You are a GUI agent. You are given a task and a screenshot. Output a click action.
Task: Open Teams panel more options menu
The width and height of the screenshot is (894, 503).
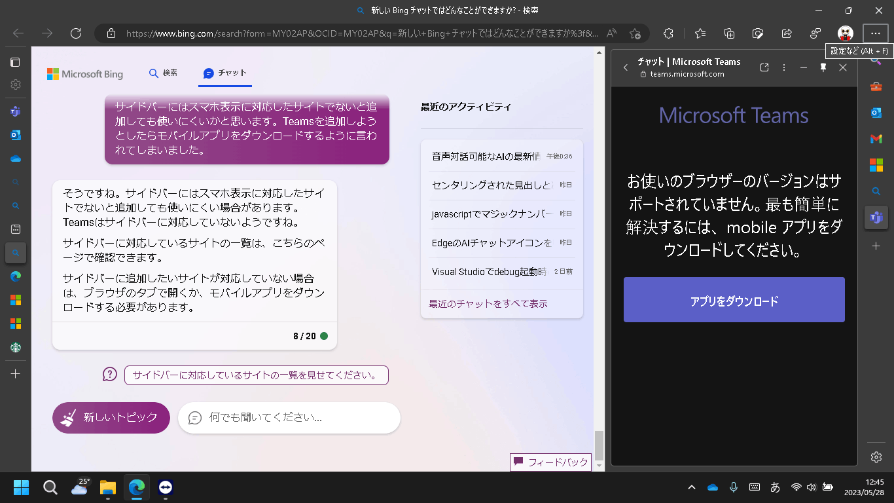tap(784, 67)
